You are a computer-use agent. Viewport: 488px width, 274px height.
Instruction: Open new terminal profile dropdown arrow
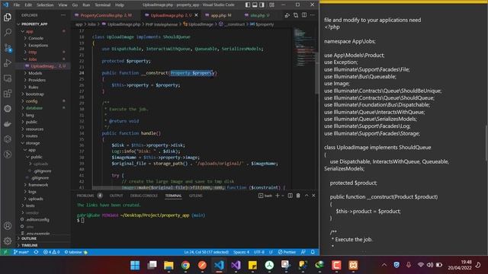pos(283,196)
